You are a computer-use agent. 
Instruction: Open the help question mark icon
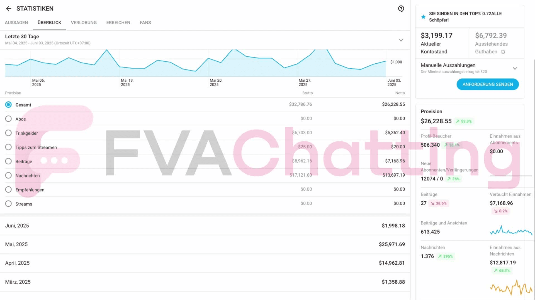click(x=401, y=9)
